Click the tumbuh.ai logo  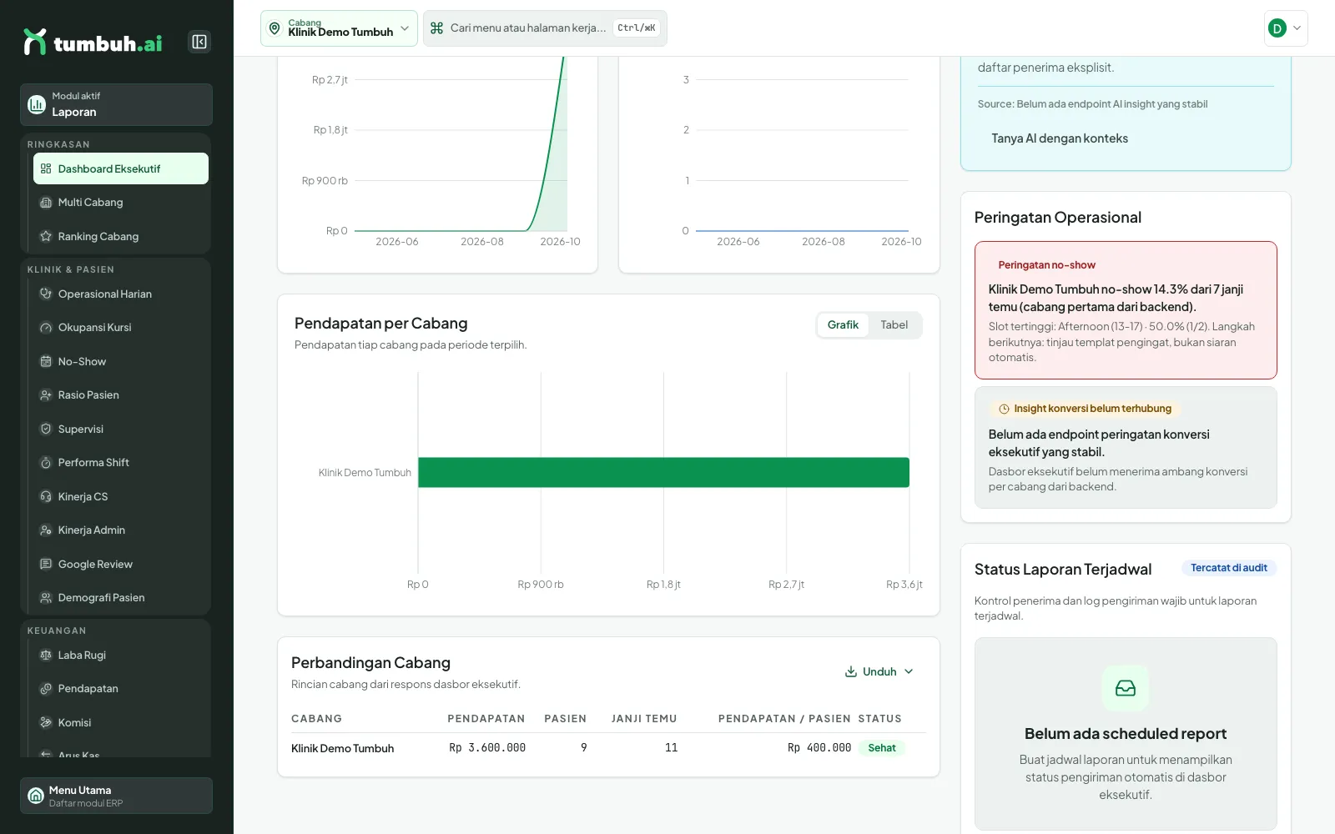[x=93, y=42]
